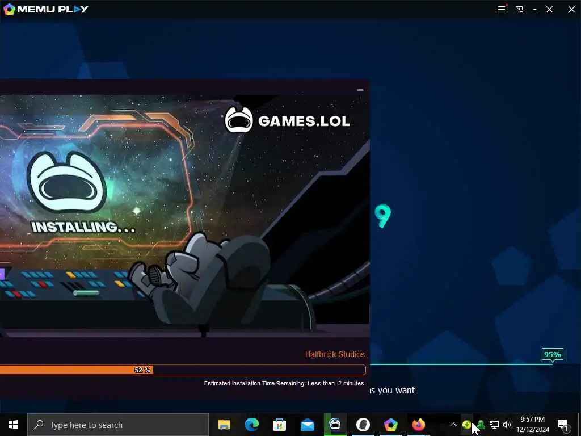Click the 52 % progress label
The height and width of the screenshot is (436, 581).
click(142, 370)
